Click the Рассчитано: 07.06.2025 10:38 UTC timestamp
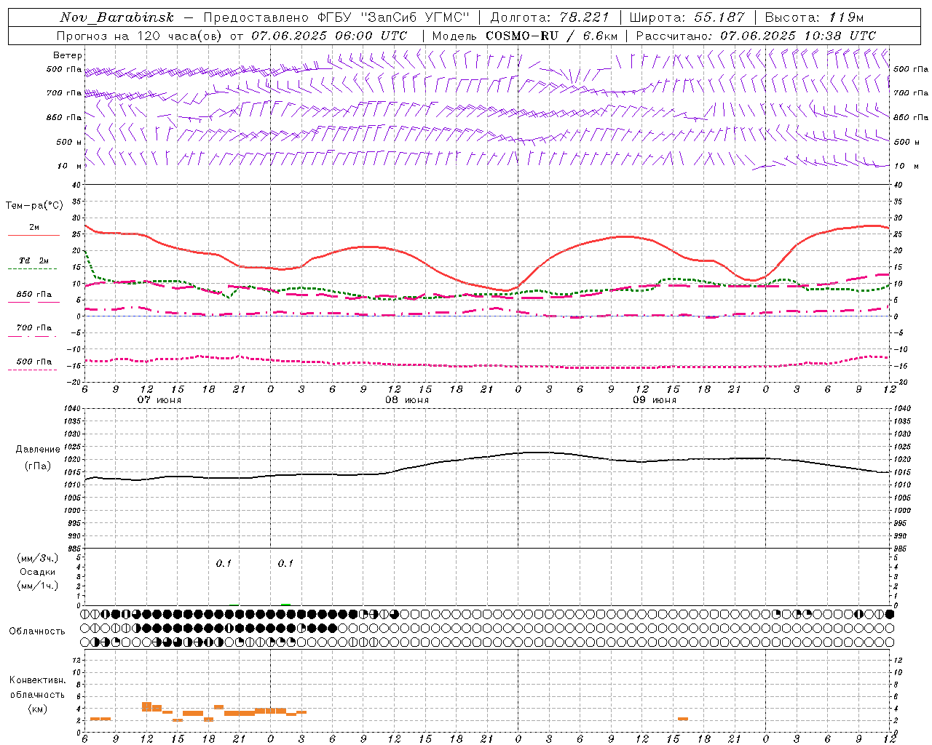 point(756,36)
